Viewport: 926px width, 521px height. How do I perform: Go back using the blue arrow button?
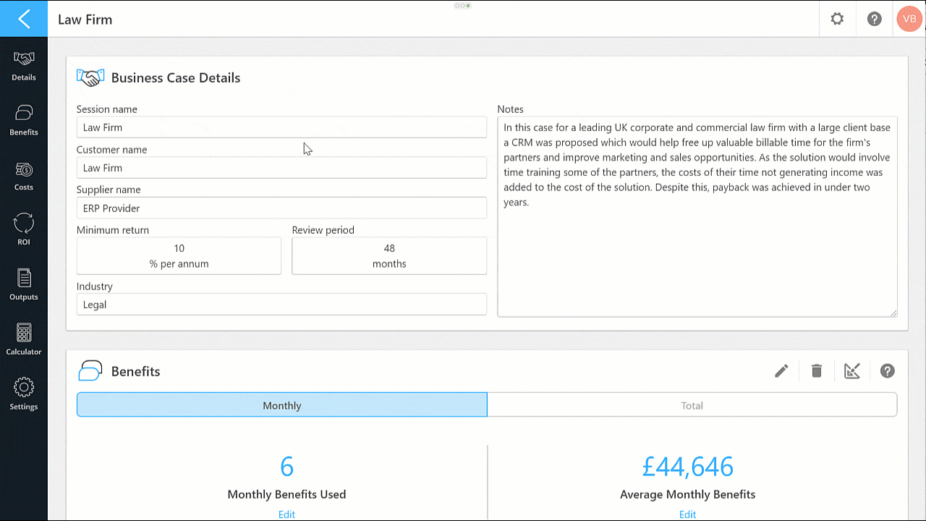pos(24,19)
